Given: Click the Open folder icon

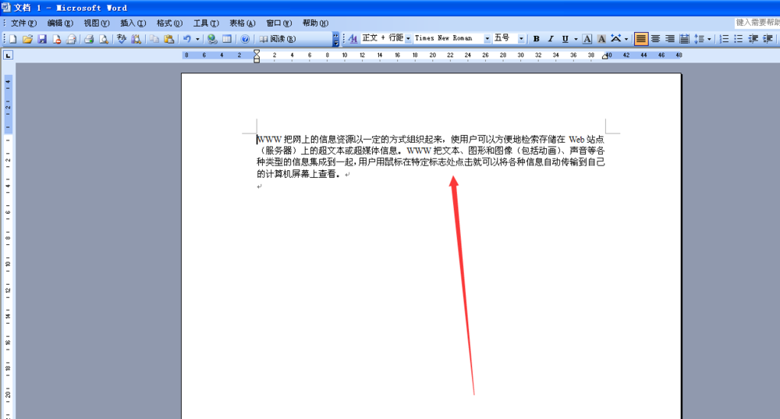Looking at the screenshot, I should [x=27, y=39].
